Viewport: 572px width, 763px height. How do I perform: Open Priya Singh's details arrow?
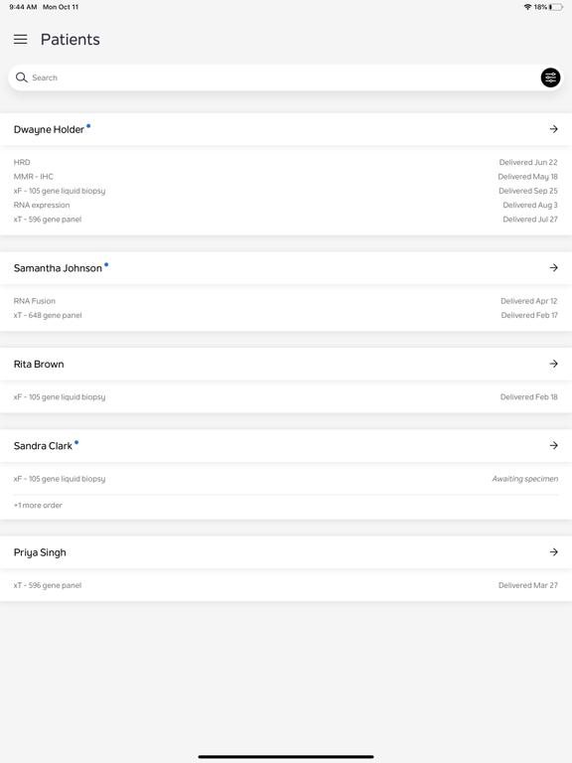coord(553,551)
